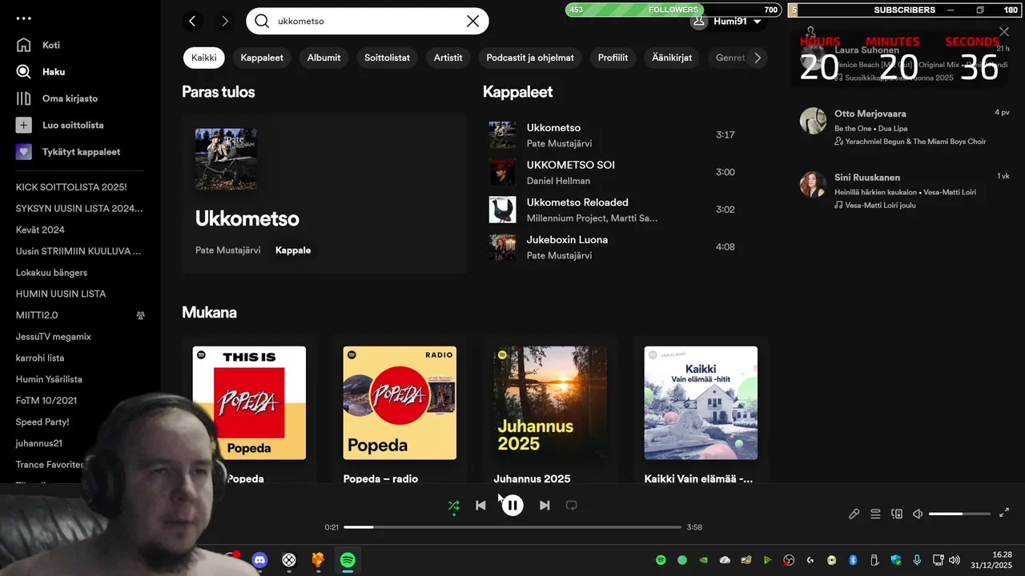Screen dimensions: 1025x576
Task: Open Bluetooth tray icon
Action: 853,560
